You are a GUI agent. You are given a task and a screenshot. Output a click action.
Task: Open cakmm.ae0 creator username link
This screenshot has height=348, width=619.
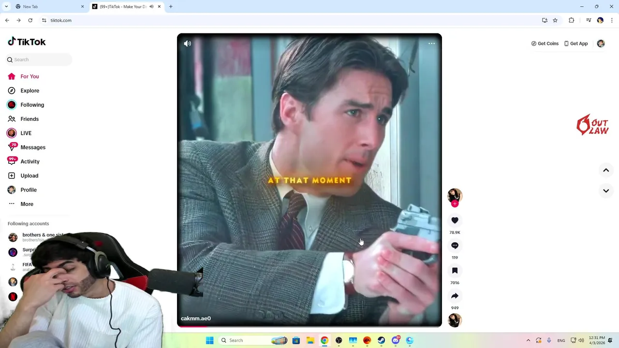196,319
